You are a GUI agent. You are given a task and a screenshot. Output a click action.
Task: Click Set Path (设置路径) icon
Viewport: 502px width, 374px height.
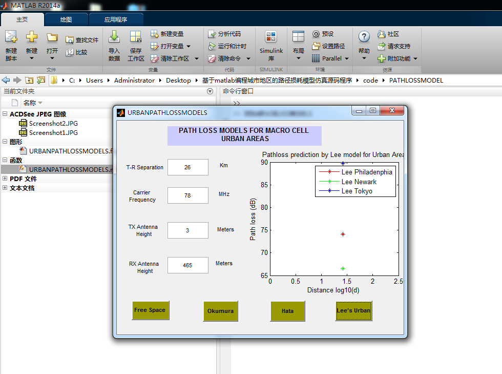tap(316, 46)
